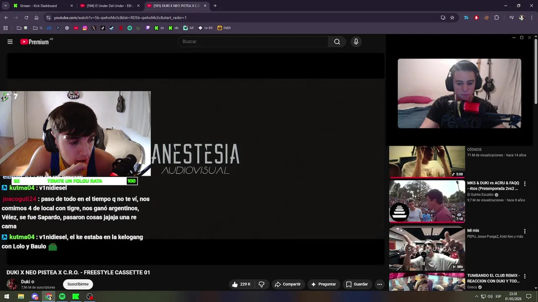
Task: Open the YouTube bookmark icon
Action: tap(76, 28)
